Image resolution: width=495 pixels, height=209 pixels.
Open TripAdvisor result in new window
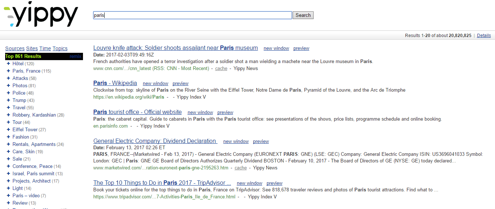click(249, 183)
